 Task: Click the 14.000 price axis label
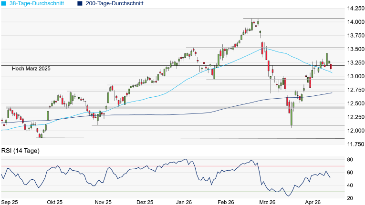[355, 22]
